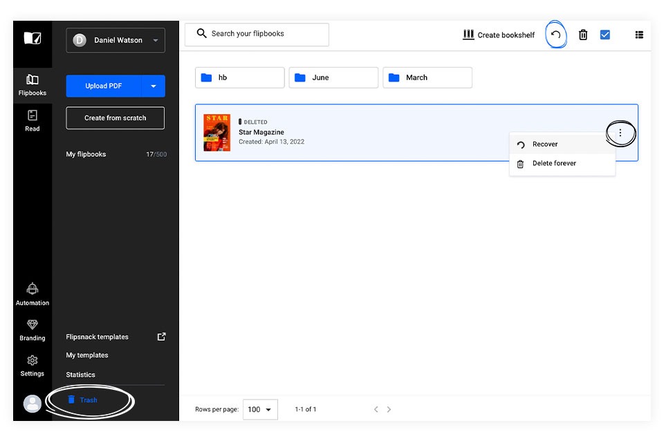
Task: Click the external link icon beside Flipsnack templates
Action: pos(161,337)
